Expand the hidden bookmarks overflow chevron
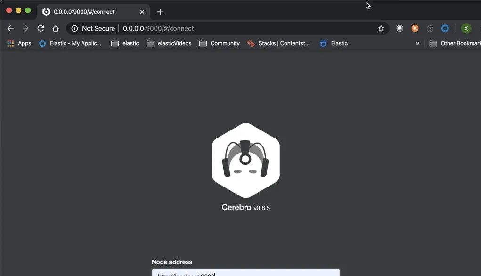The width and height of the screenshot is (481, 276). click(x=417, y=43)
